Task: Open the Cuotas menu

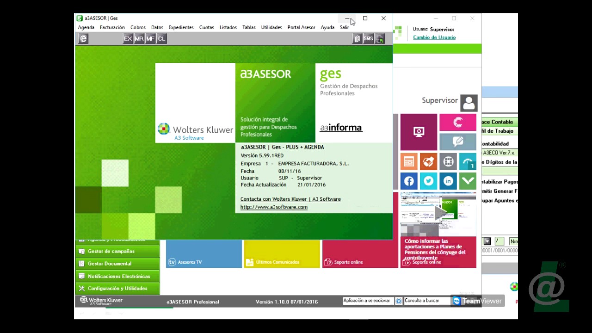Action: pyautogui.click(x=207, y=27)
